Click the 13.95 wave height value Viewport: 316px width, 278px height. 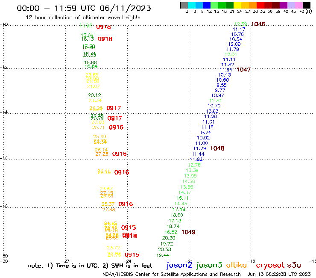190,176
